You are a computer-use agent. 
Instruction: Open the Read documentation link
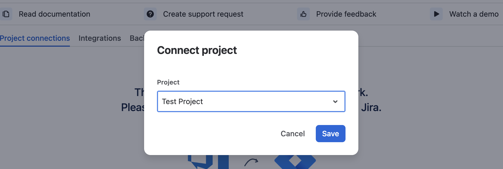coord(54,14)
